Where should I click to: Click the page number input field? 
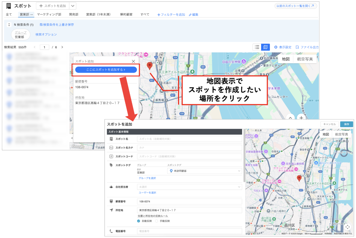[x=45, y=47]
